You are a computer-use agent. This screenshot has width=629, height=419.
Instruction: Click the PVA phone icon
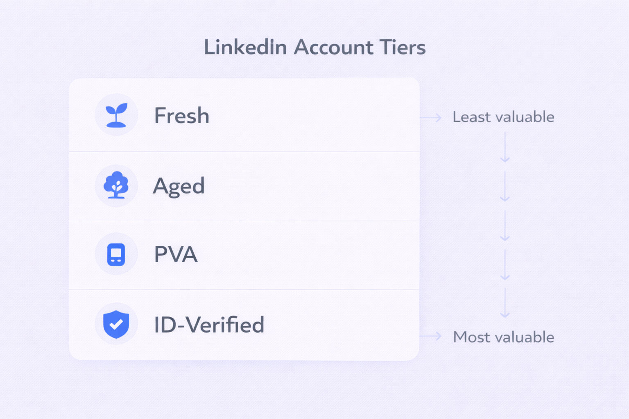[116, 254]
